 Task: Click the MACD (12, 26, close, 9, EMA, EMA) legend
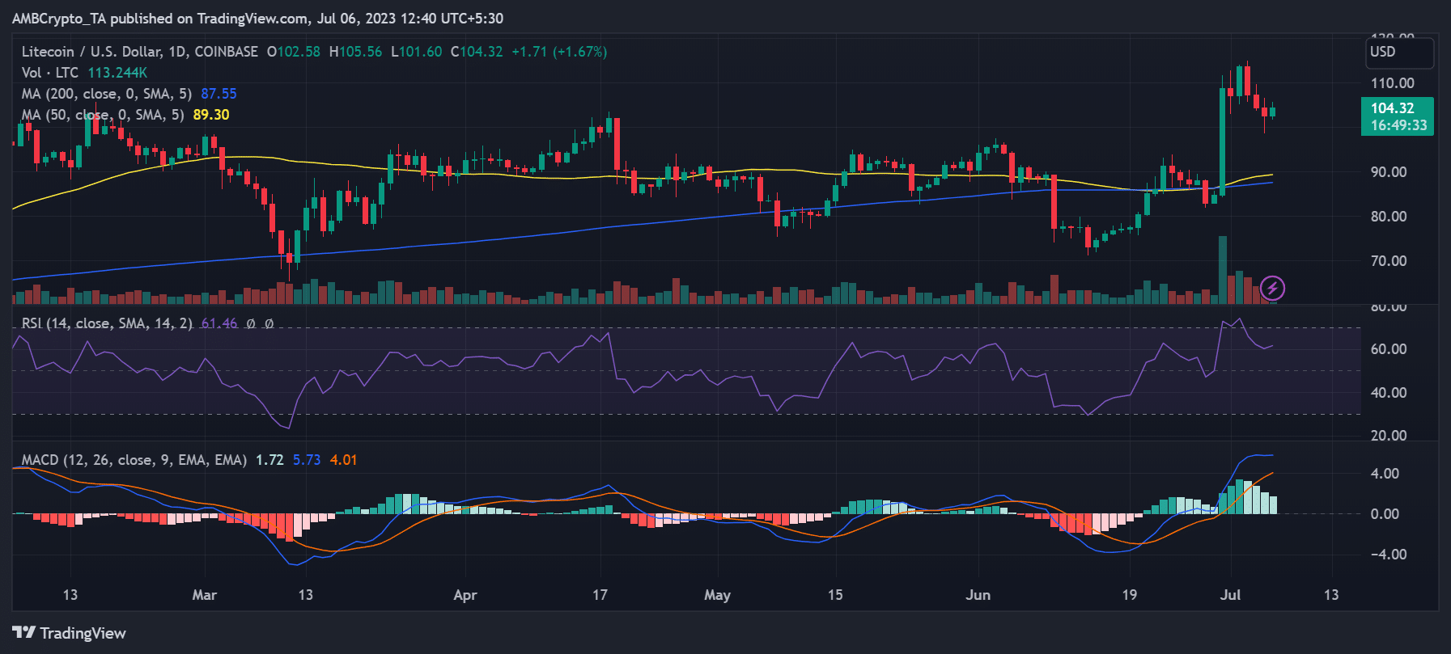134,460
